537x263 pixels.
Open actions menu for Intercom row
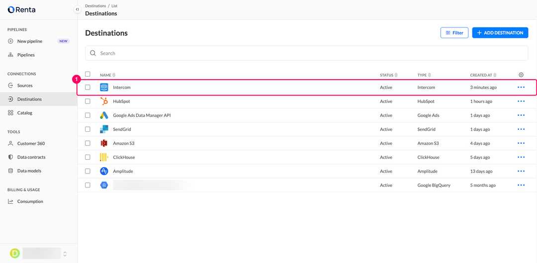[x=521, y=88]
